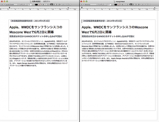Viewport: 159px width, 122px height.
Task: Align text left in margintest window
Action: (x=131, y=4)
